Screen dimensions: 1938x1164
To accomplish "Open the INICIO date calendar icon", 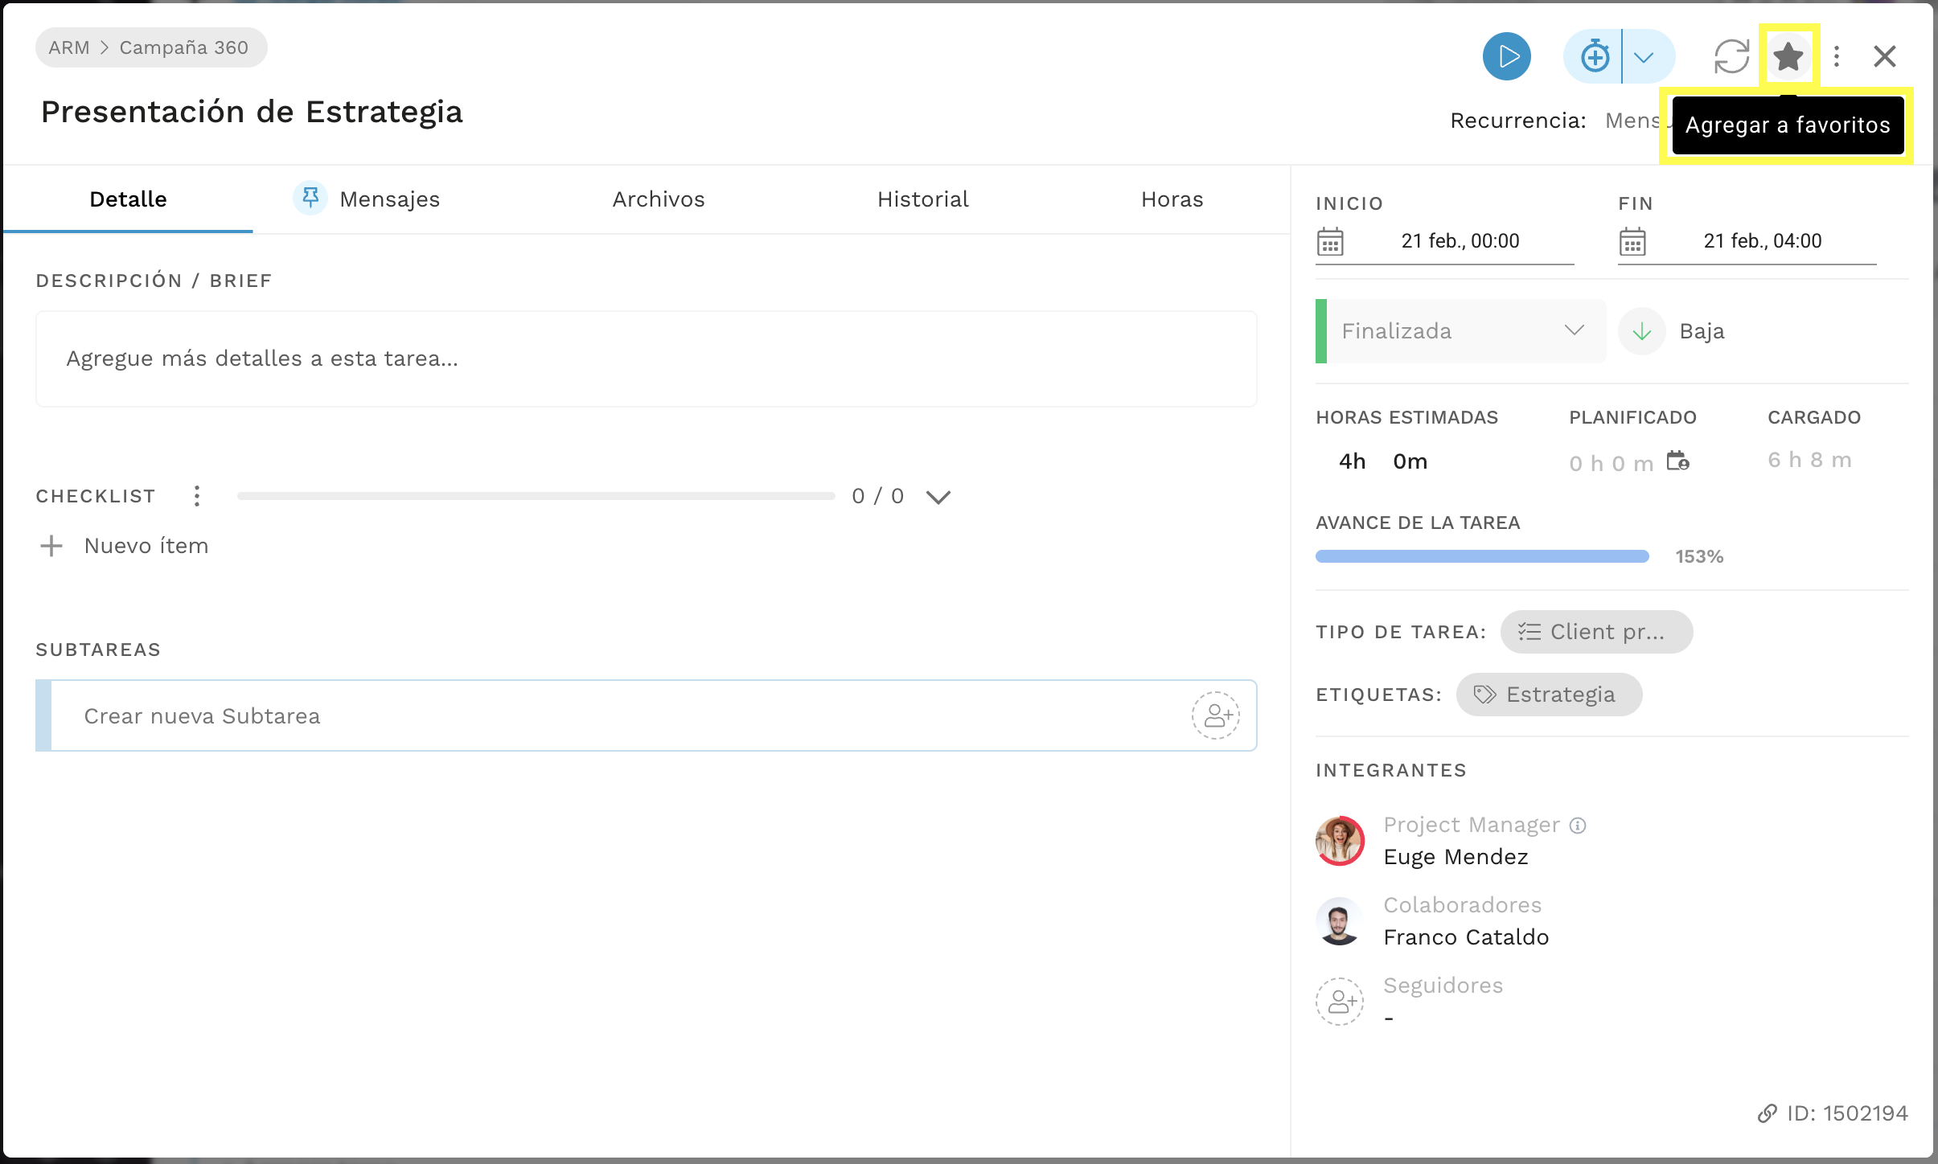I will [x=1330, y=241].
